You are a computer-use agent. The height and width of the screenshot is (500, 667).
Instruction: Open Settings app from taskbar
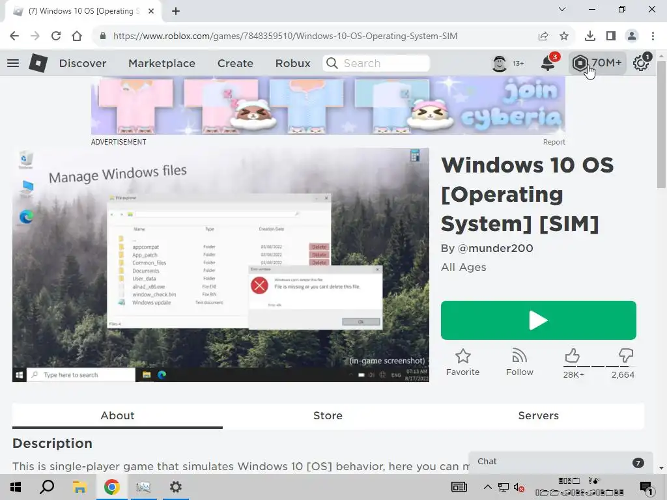[x=176, y=487]
